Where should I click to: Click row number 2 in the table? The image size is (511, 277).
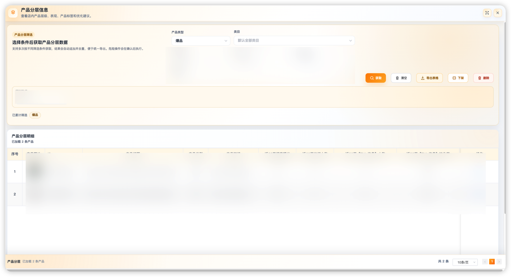(x=15, y=194)
